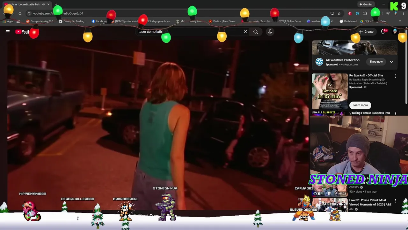This screenshot has width=408, height=230.
Task: Open Apps bookmark shortcut
Action: click(8, 21)
